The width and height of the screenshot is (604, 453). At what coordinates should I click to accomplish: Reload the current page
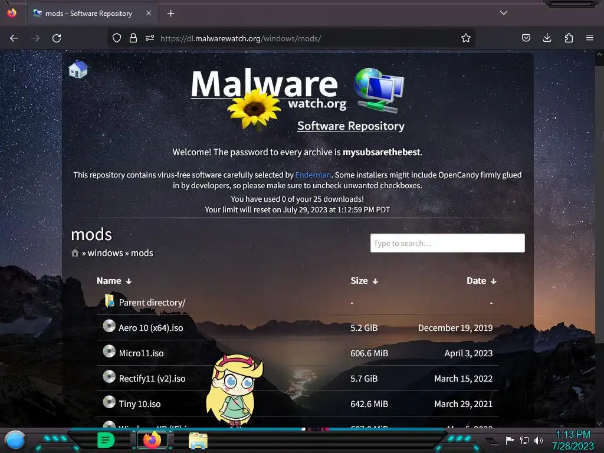click(57, 38)
